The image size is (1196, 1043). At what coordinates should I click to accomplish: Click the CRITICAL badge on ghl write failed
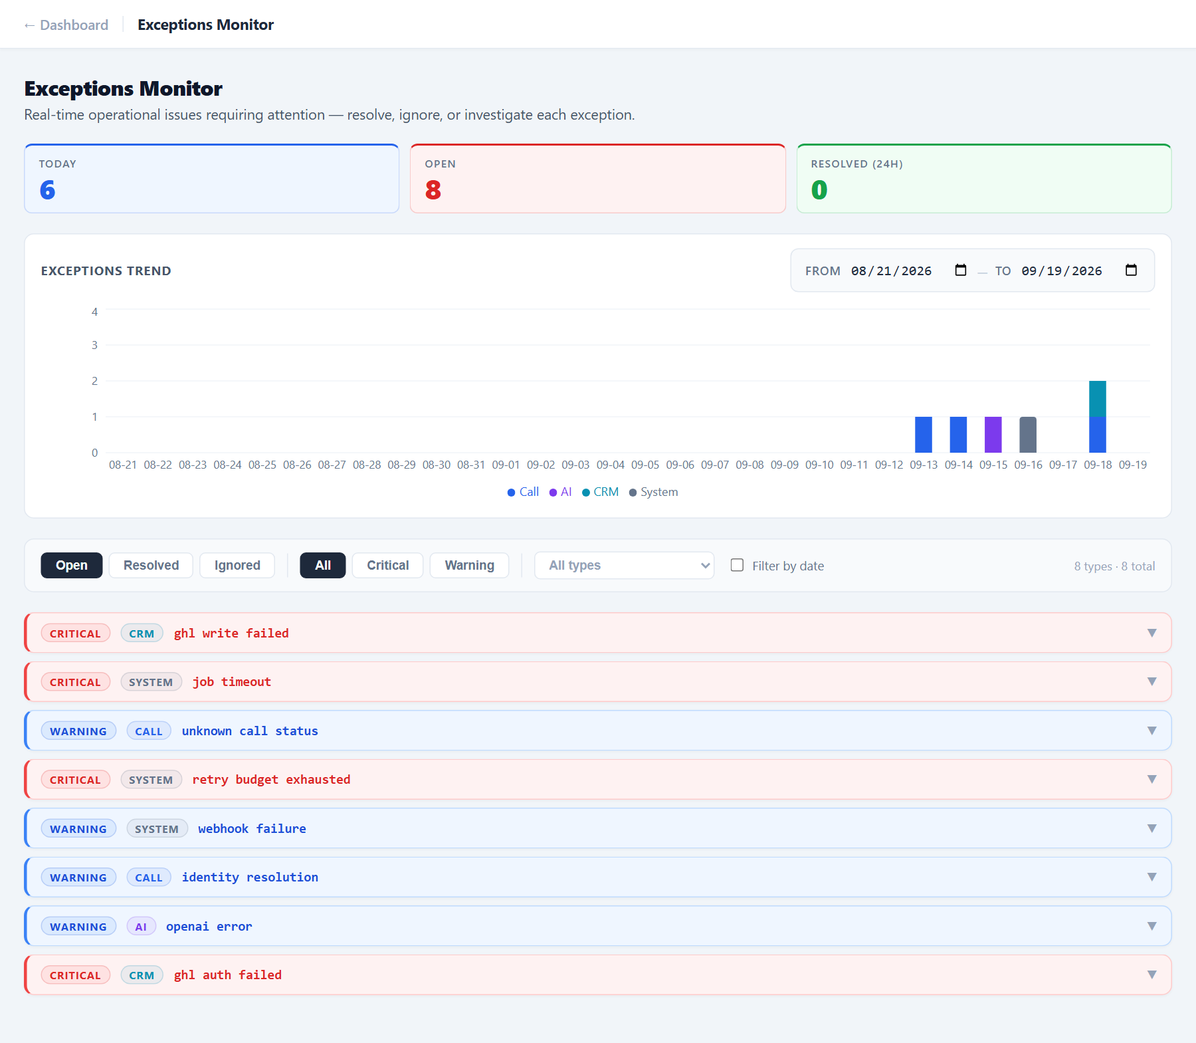click(75, 634)
